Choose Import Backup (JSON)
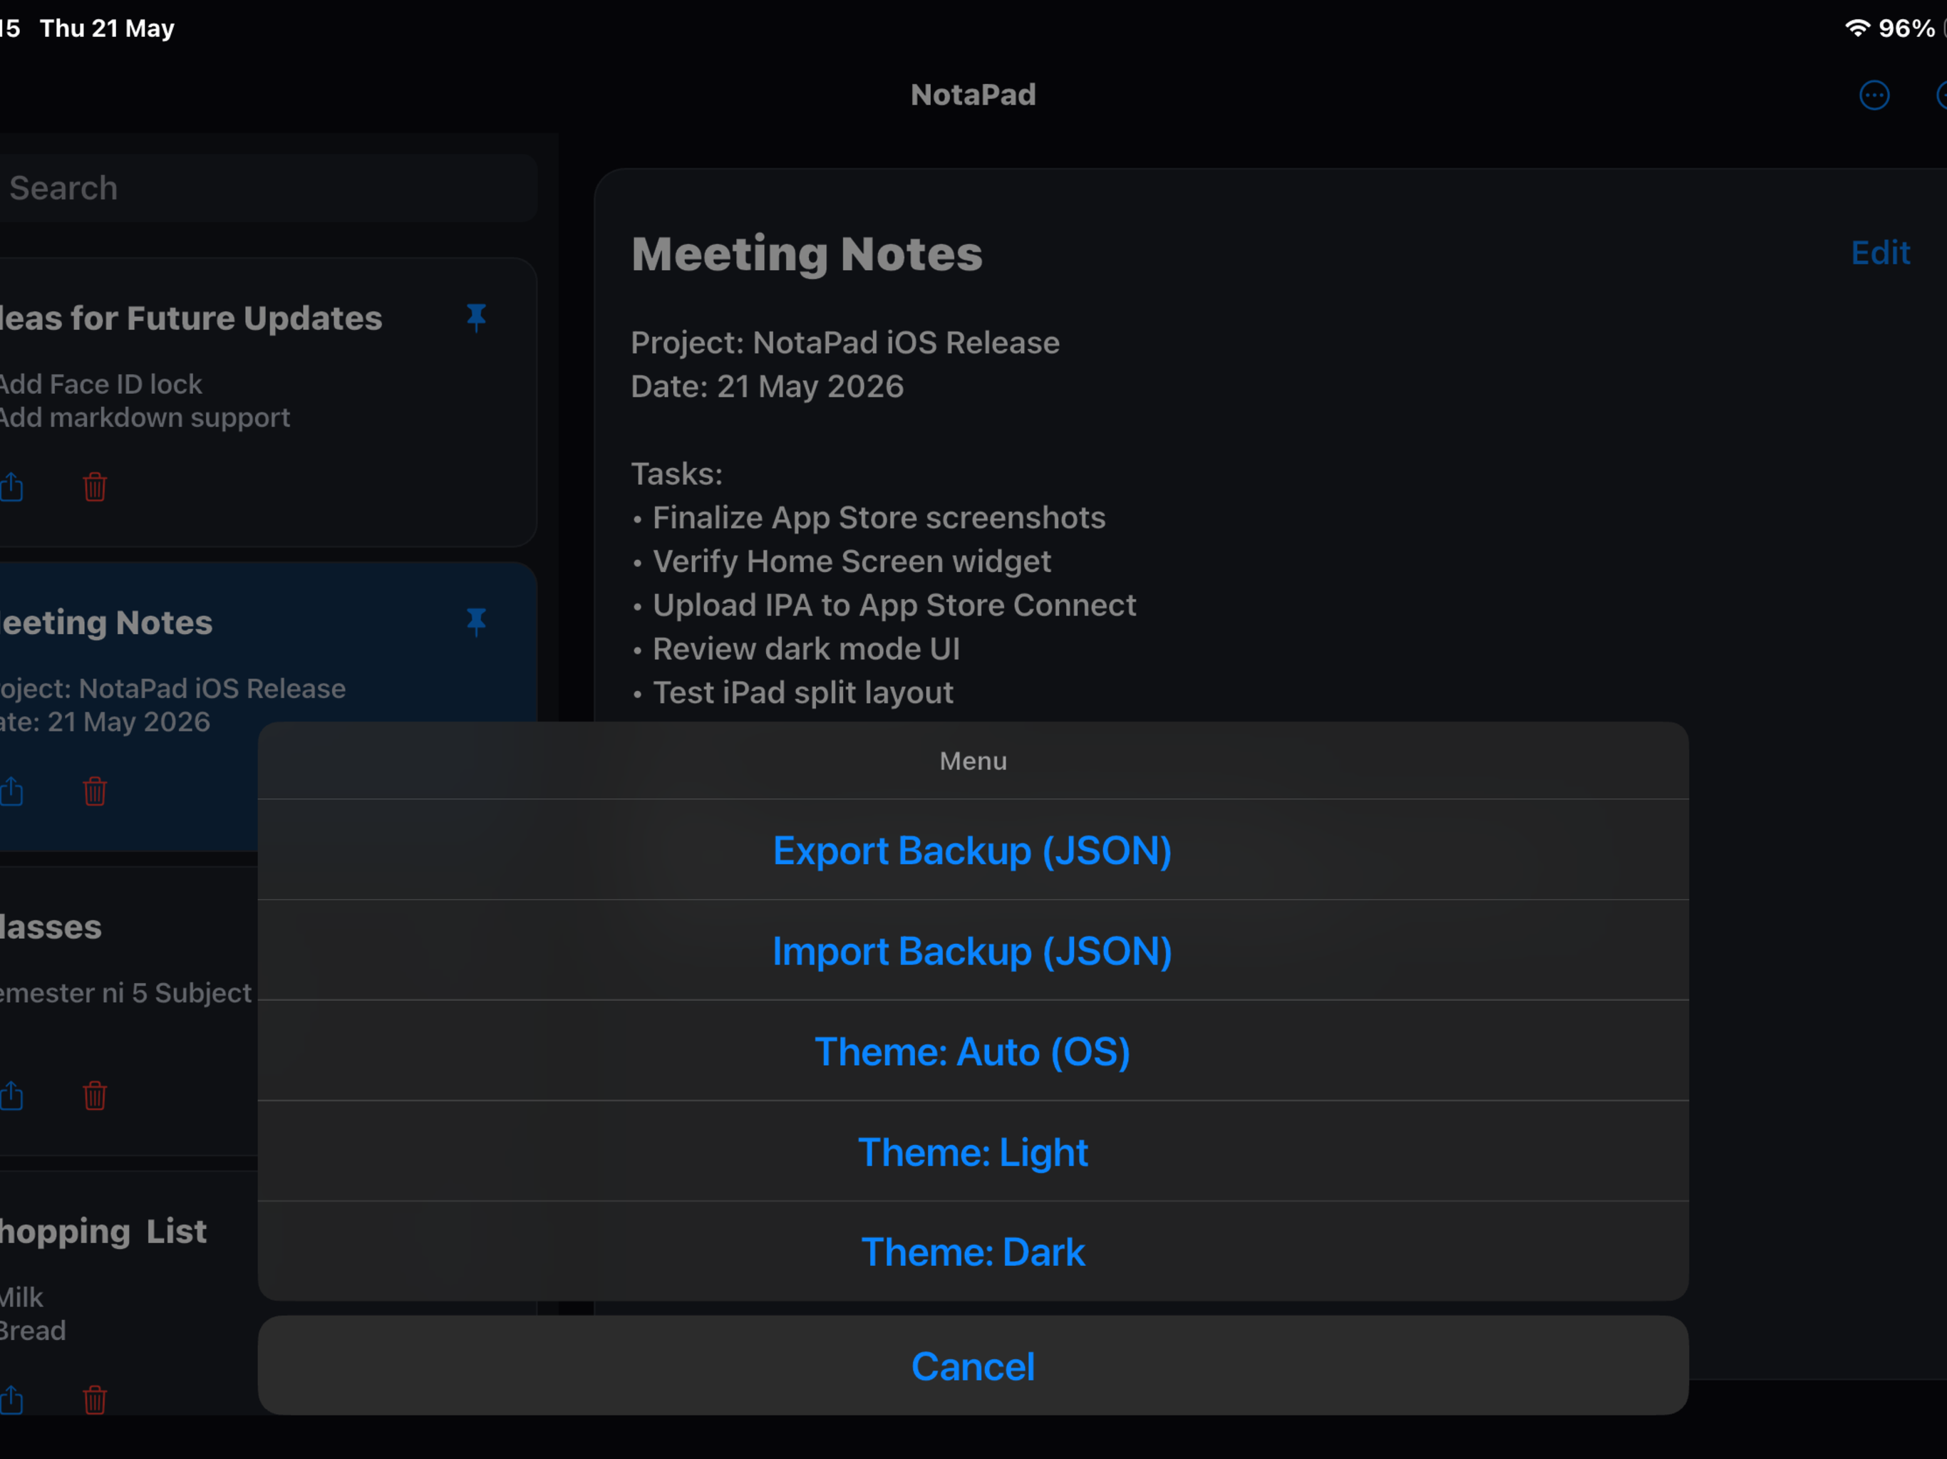Image resolution: width=1947 pixels, height=1459 pixels. tap(973, 950)
